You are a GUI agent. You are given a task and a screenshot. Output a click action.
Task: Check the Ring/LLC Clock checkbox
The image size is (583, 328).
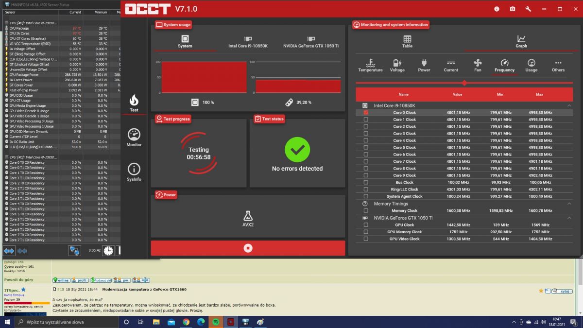(x=366, y=190)
